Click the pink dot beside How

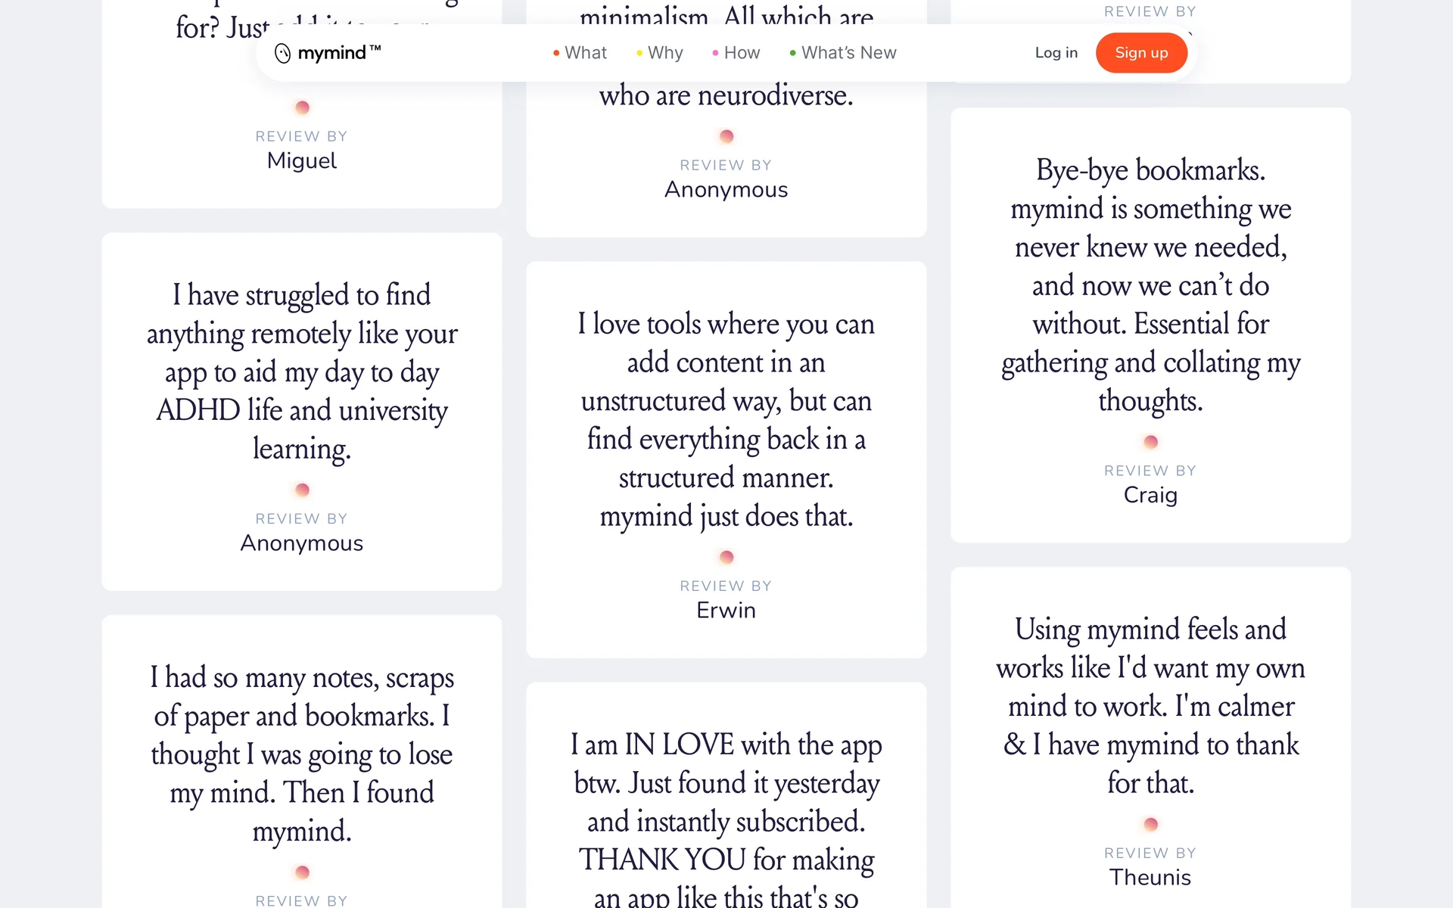pos(715,53)
